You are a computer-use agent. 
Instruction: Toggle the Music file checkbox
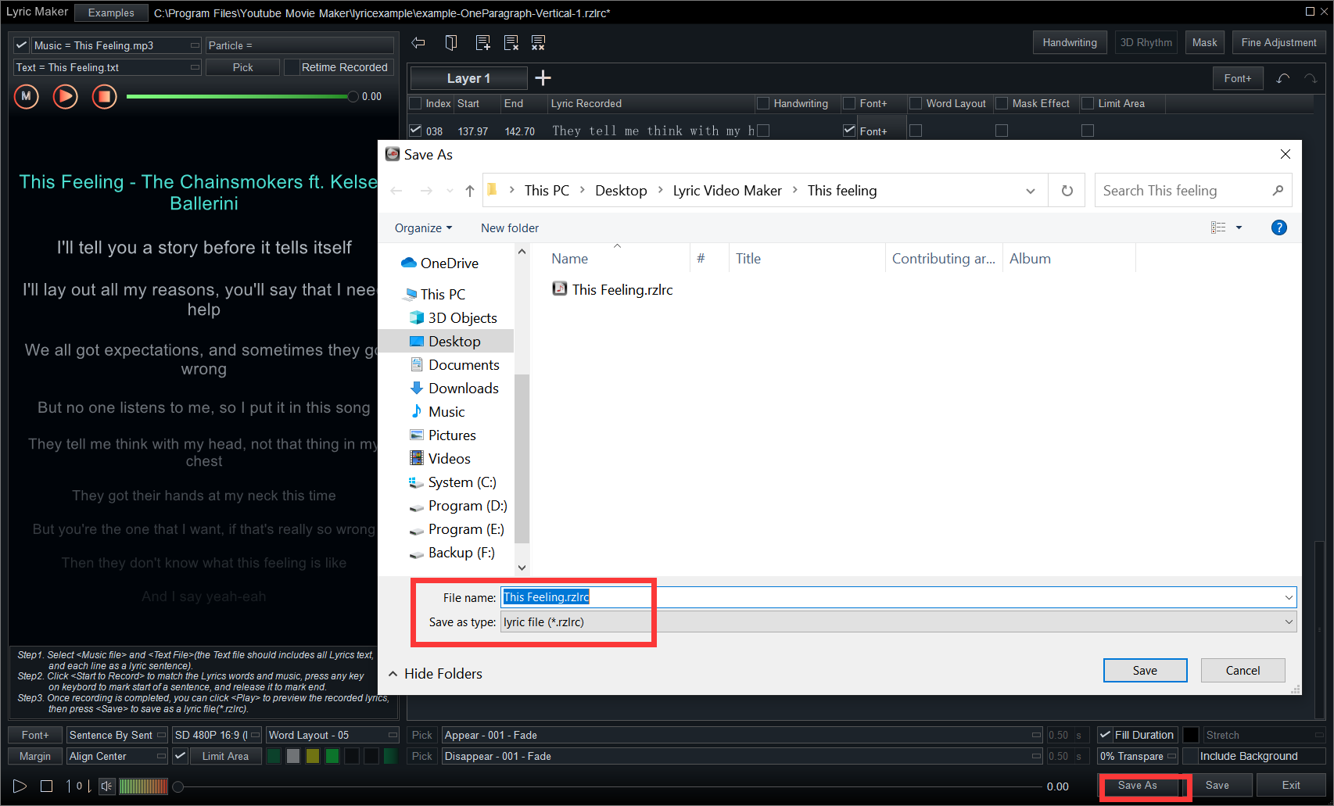pyautogui.click(x=22, y=45)
